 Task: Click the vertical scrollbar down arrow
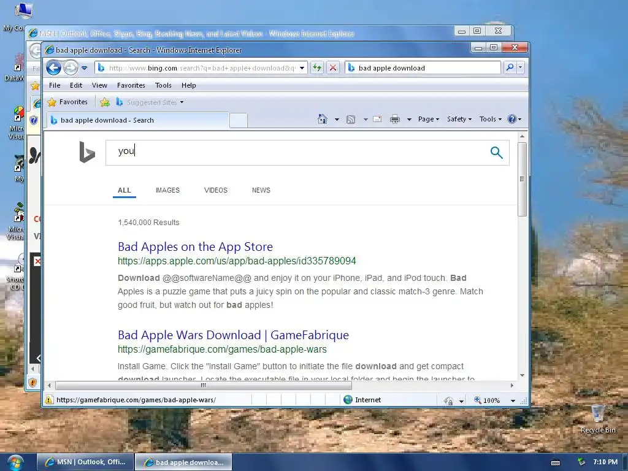click(522, 375)
